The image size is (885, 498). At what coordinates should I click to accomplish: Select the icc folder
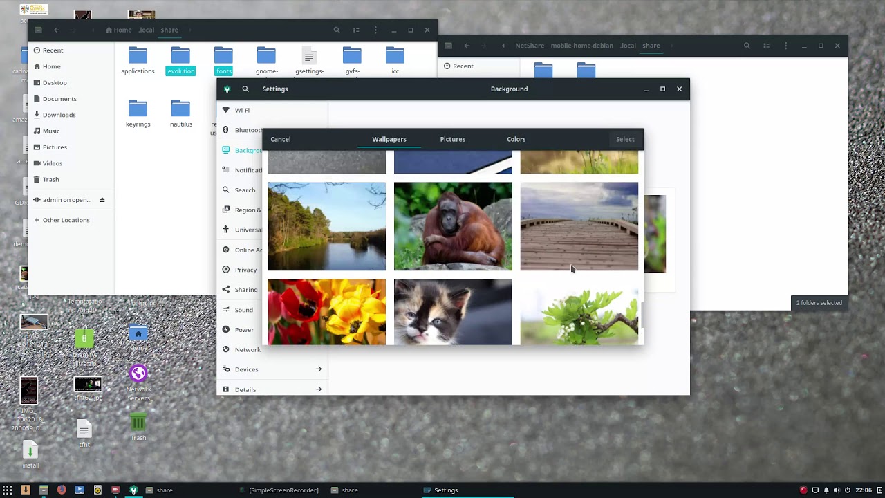tap(395, 61)
